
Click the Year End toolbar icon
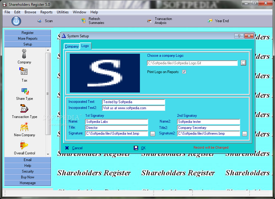pyautogui.click(x=210, y=21)
